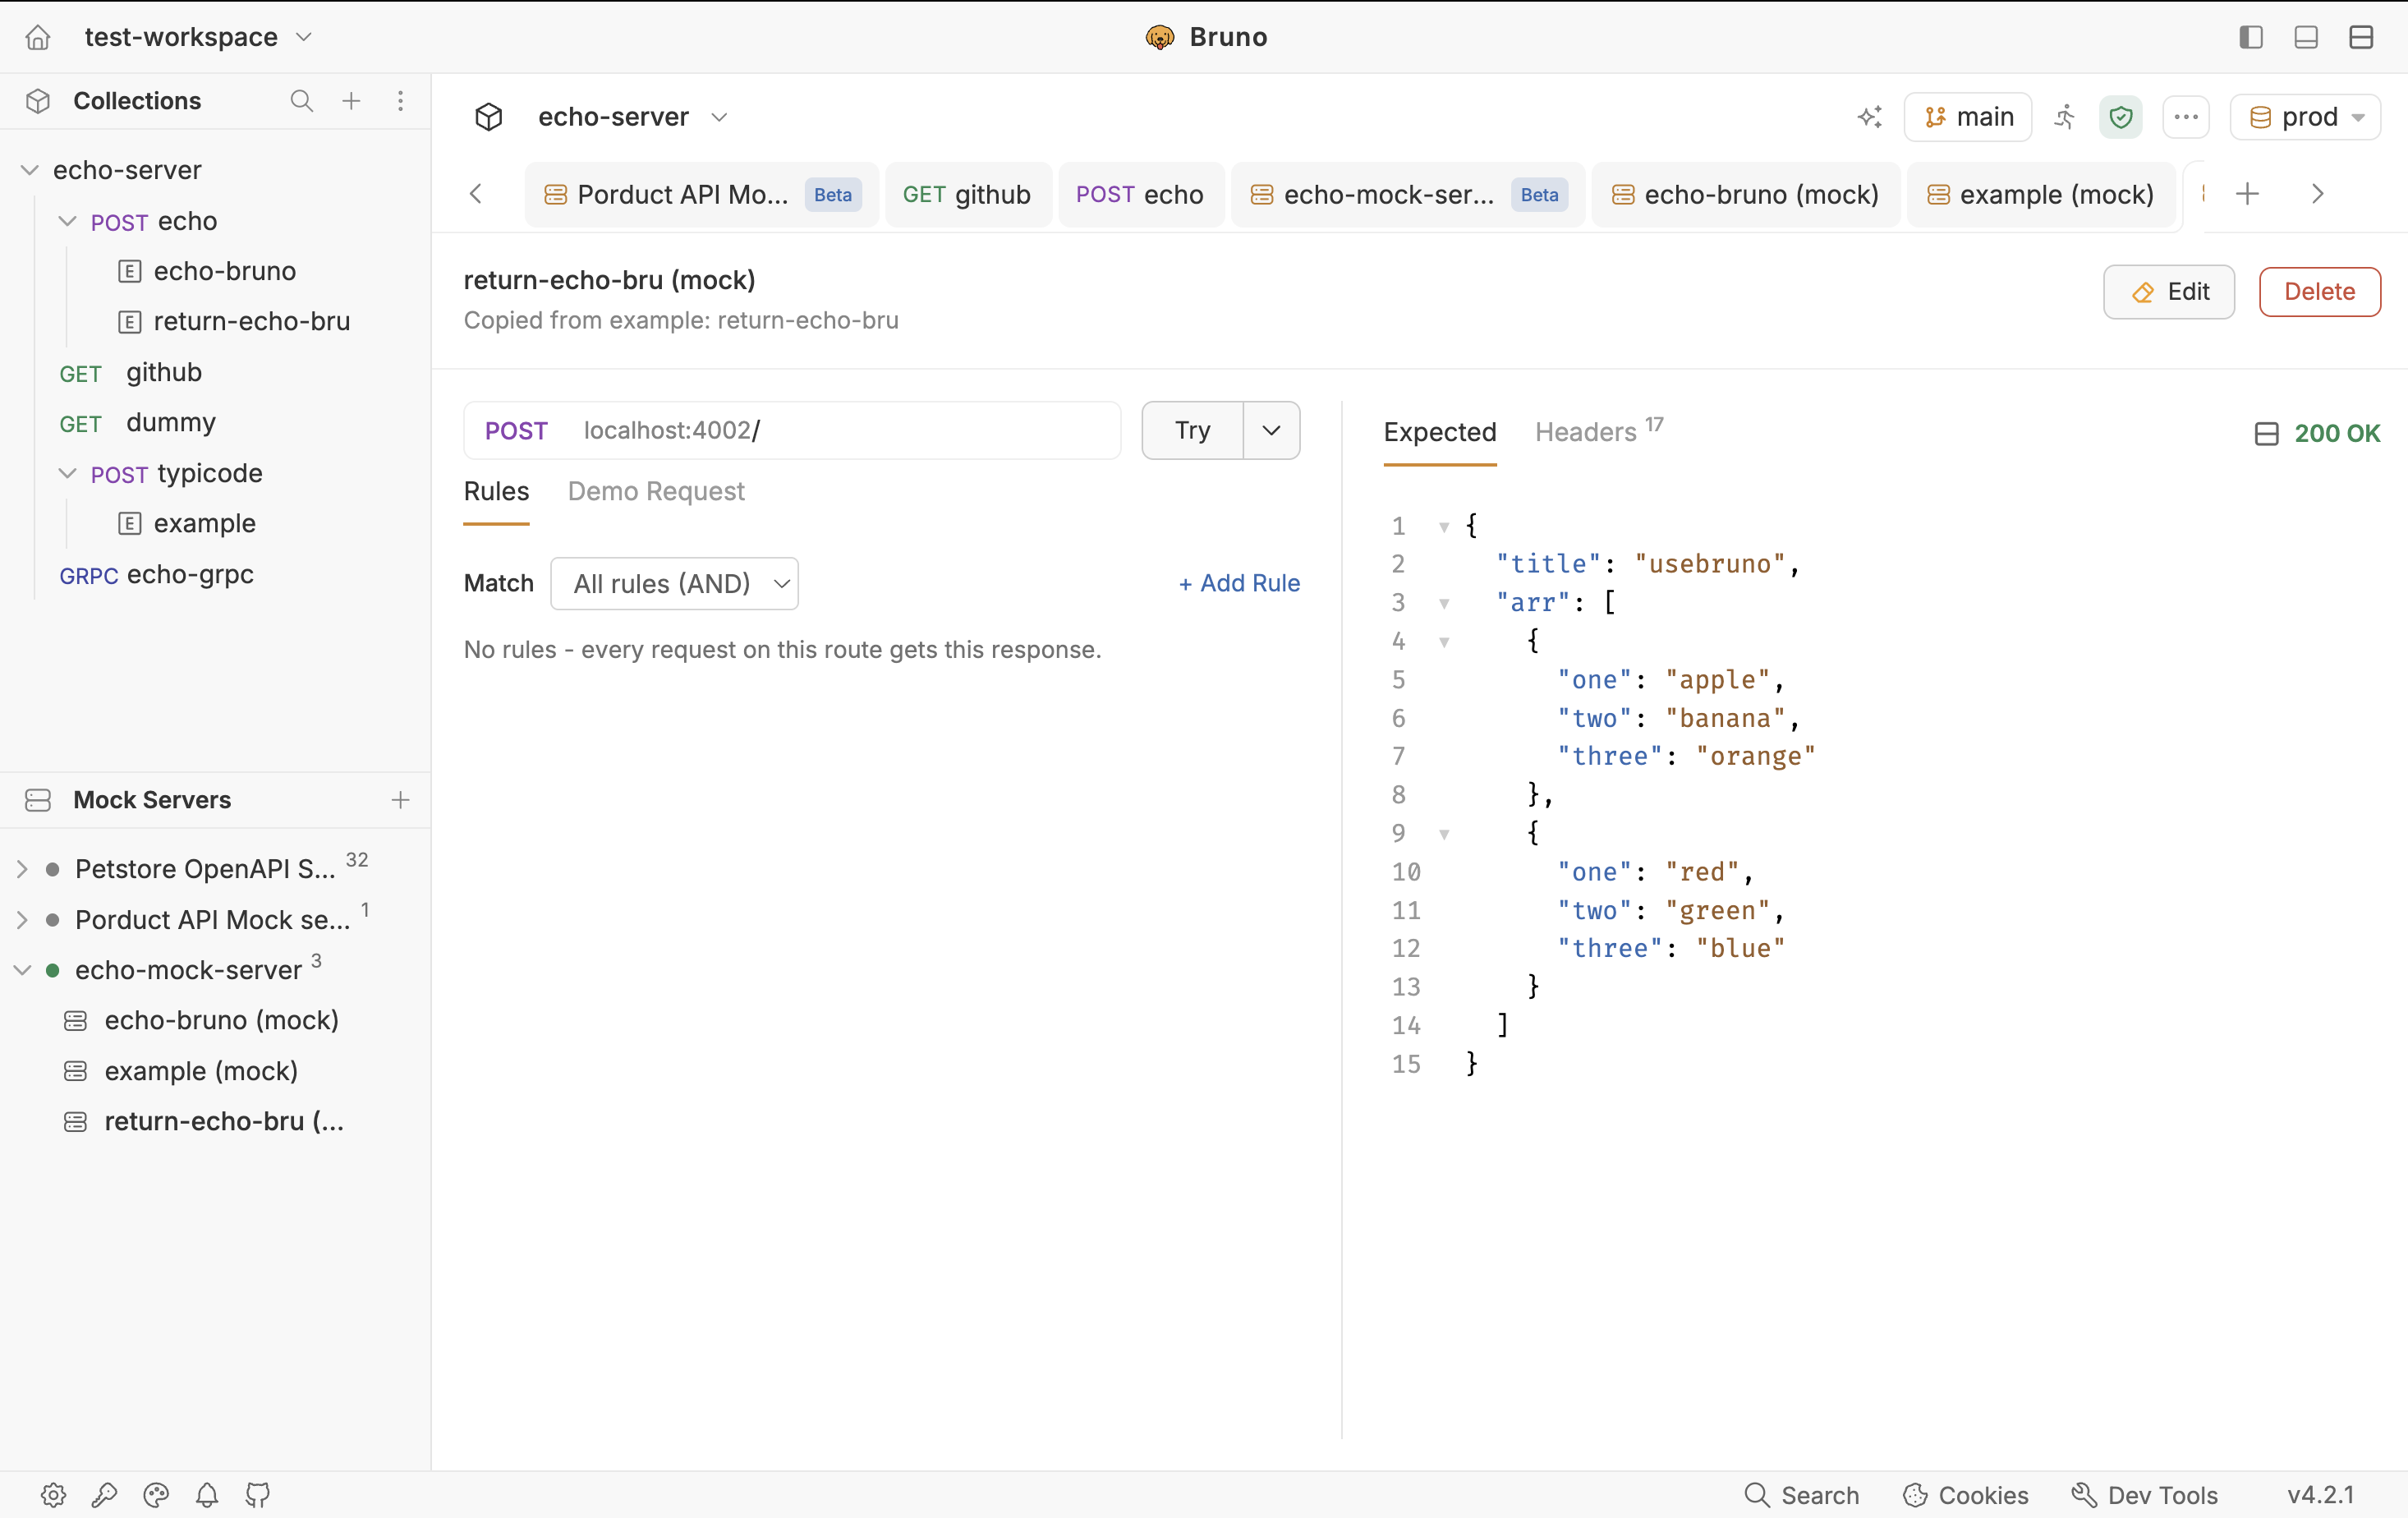The height and width of the screenshot is (1518, 2408).
Task: Open the key icon in status bar
Action: [x=104, y=1495]
